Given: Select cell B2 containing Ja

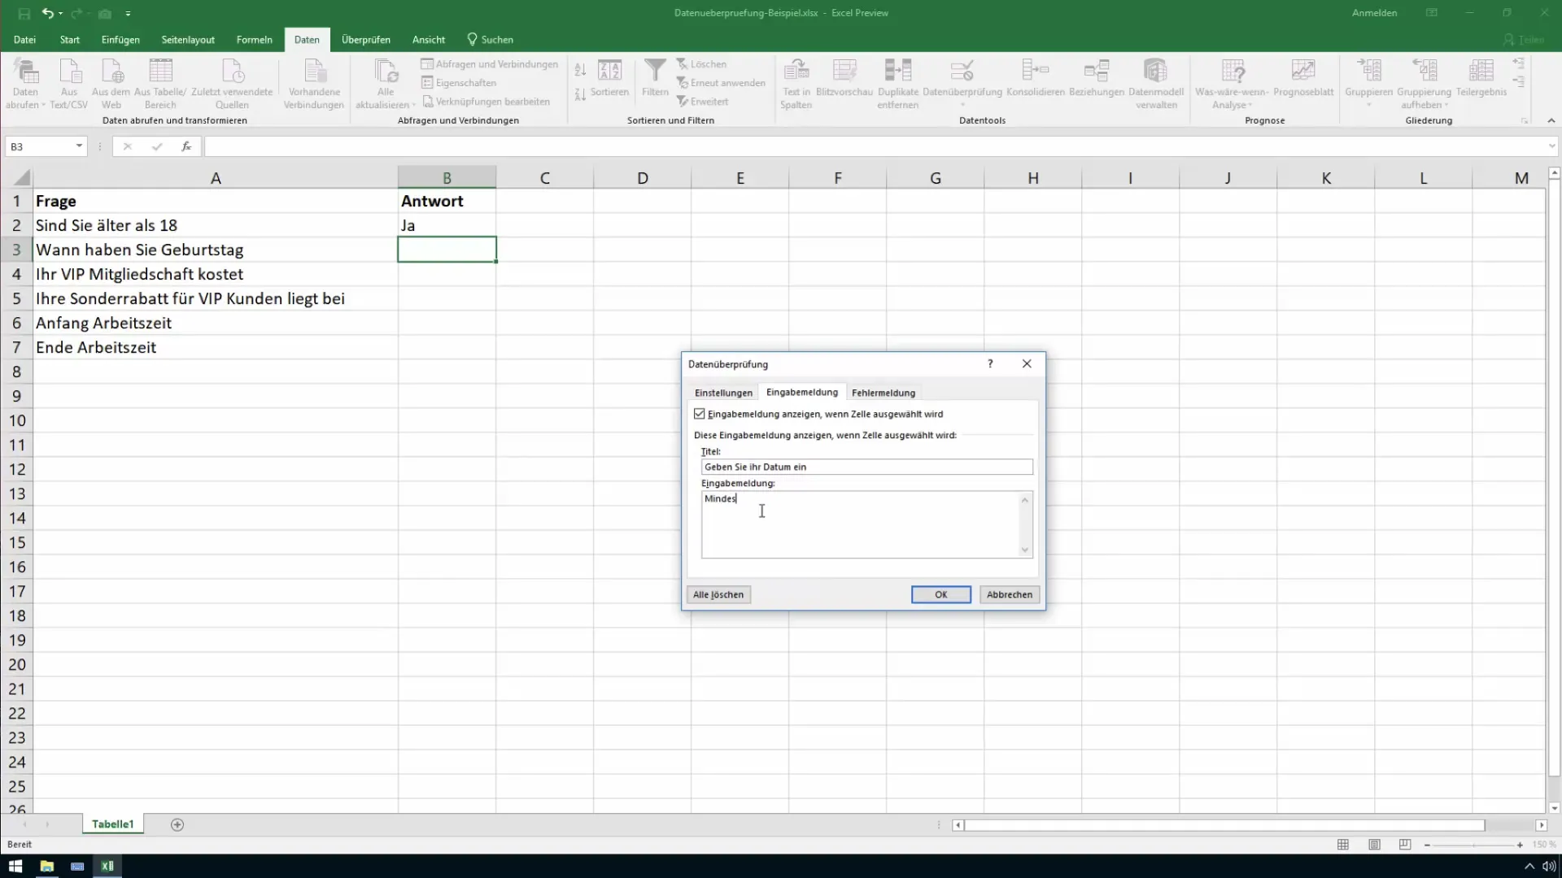Looking at the screenshot, I should coord(447,225).
